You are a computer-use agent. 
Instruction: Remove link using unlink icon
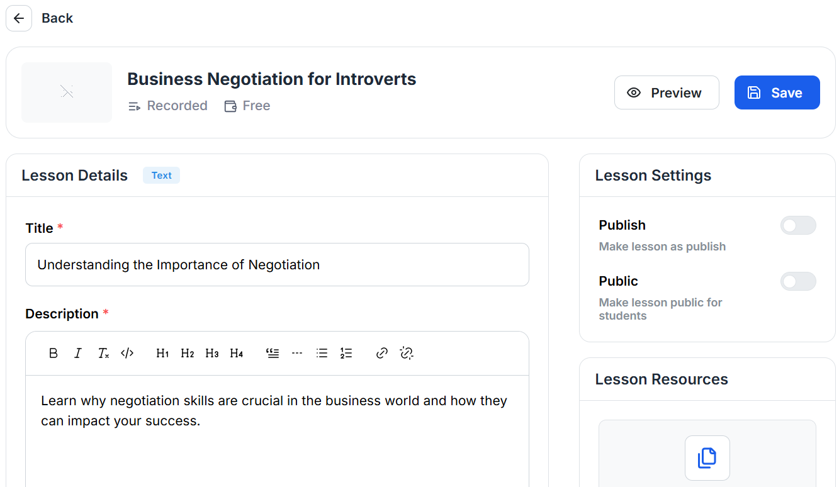[407, 354]
